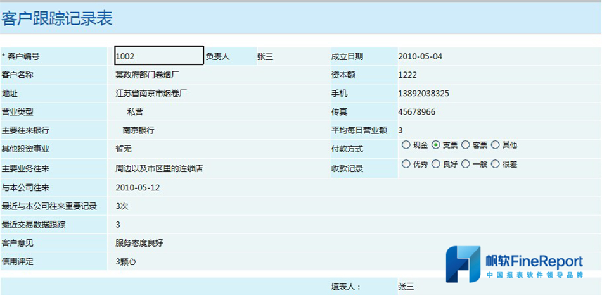Select the 很差 collection record radio
The height and width of the screenshot is (298, 602).
496,164
